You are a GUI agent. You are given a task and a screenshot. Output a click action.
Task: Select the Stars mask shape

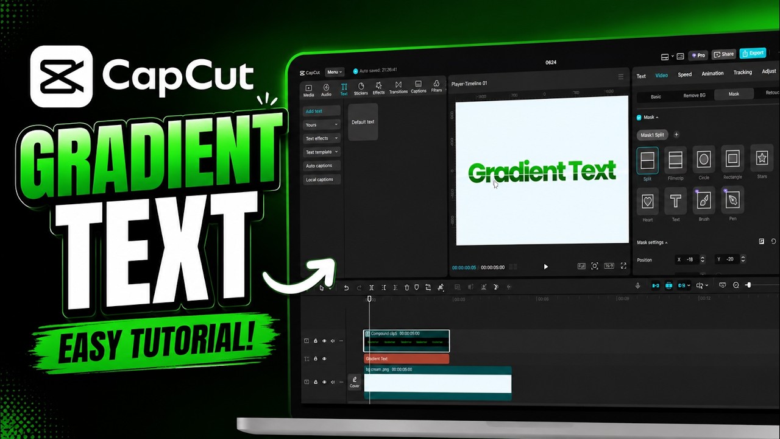pos(762,159)
